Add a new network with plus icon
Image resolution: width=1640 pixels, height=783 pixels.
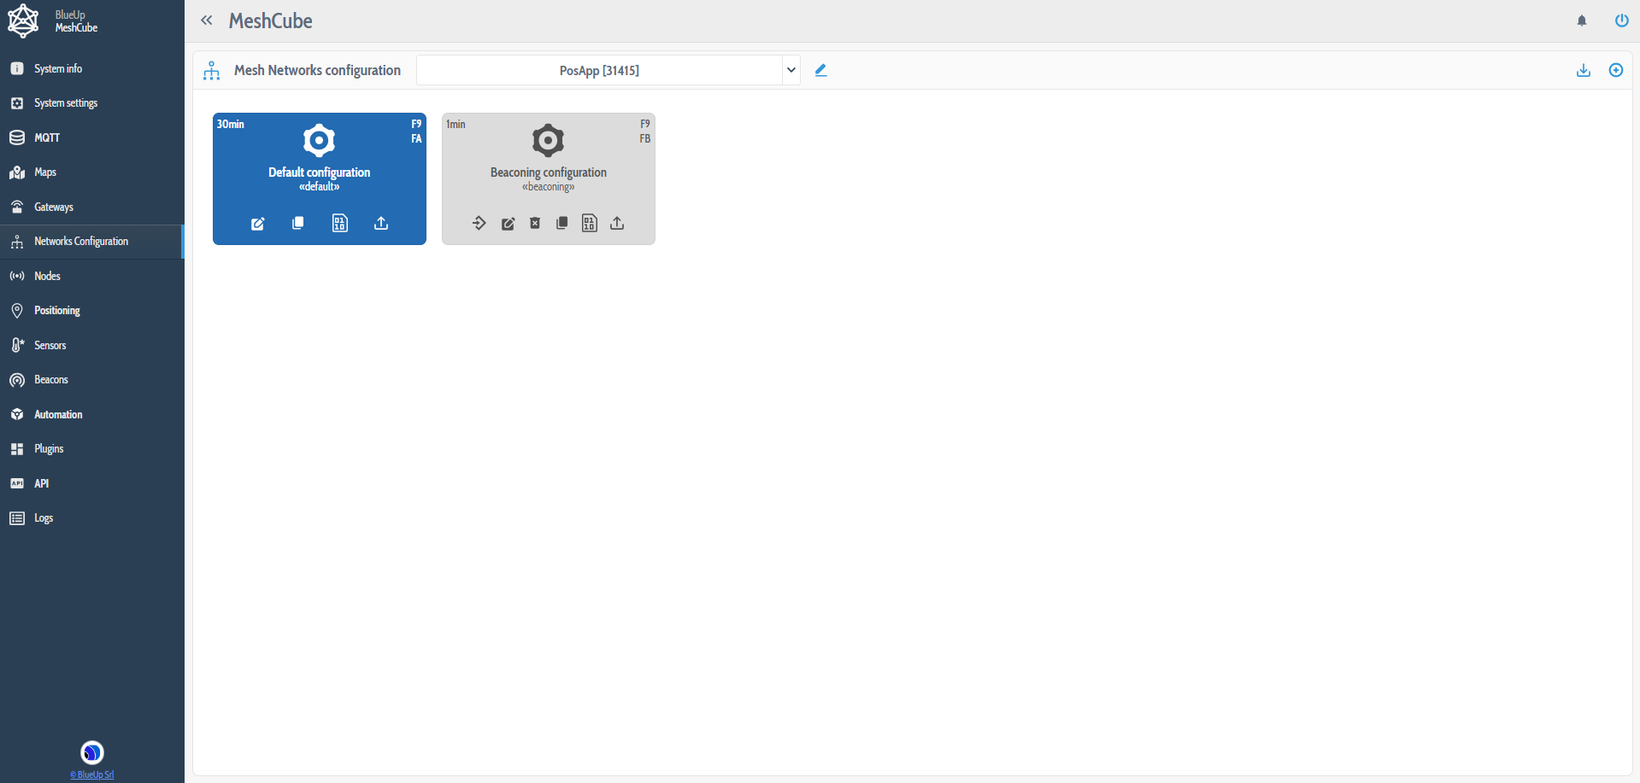coord(1615,71)
